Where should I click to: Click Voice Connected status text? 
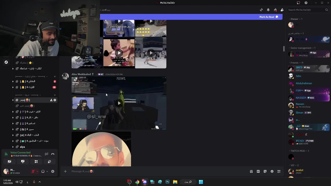click(x=20, y=153)
